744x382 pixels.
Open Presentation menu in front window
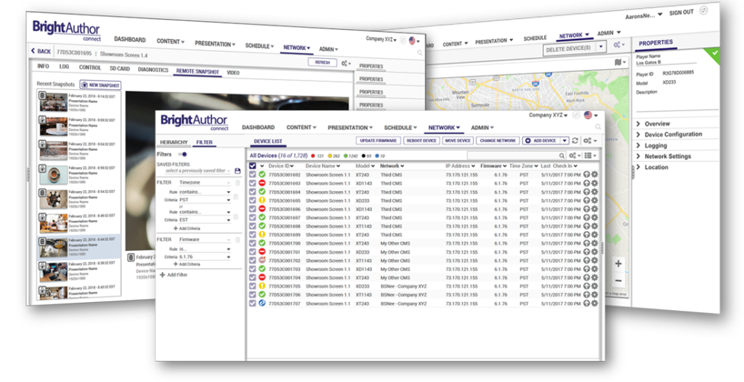(350, 128)
